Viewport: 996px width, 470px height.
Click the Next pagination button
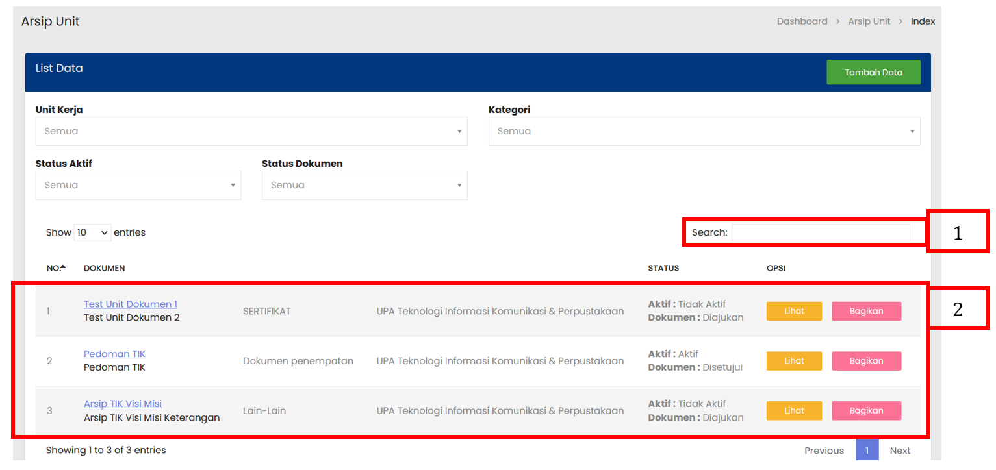(900, 451)
